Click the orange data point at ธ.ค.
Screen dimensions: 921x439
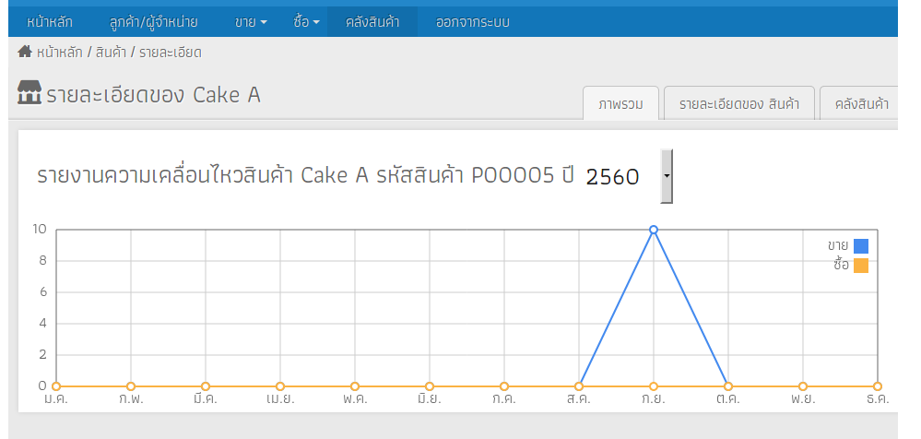(878, 386)
